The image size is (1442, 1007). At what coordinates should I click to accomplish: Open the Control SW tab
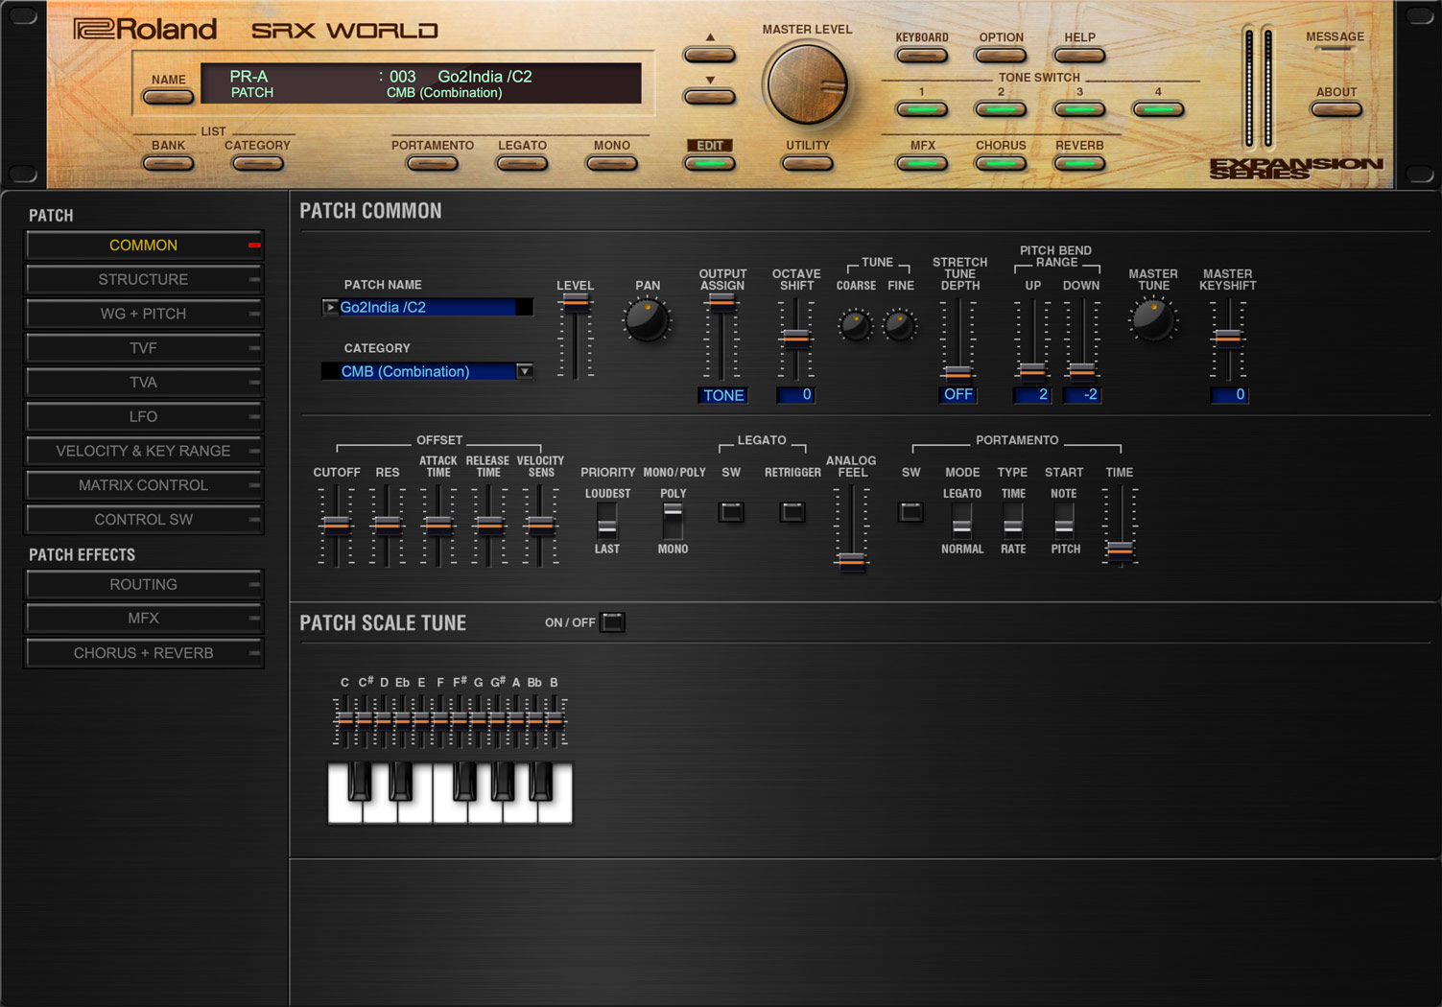[x=144, y=520]
